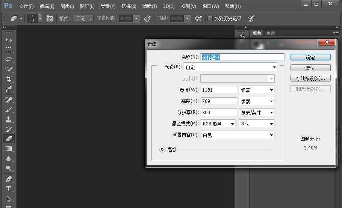This screenshot has width=342, height=208.
Task: Open the 滤镜(T) menu
Action: pyautogui.click(x=150, y=6)
